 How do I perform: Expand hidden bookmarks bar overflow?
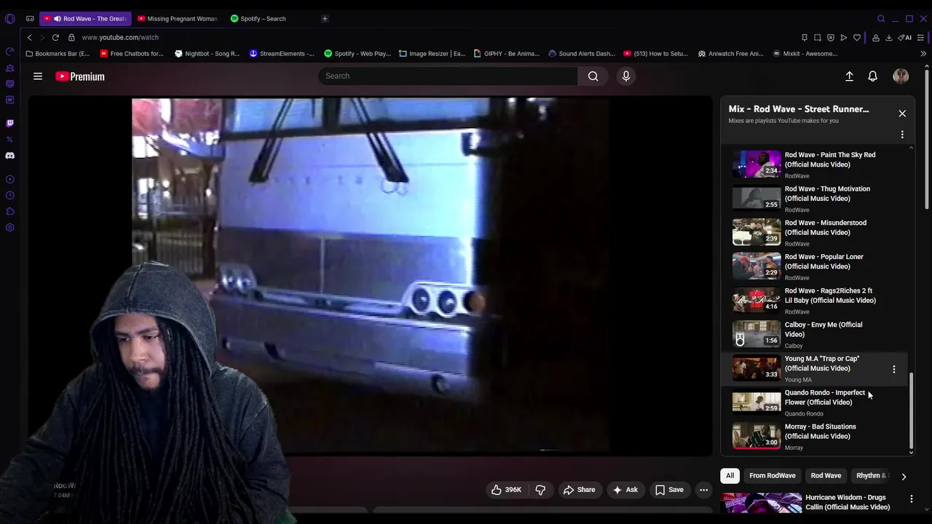click(x=923, y=54)
